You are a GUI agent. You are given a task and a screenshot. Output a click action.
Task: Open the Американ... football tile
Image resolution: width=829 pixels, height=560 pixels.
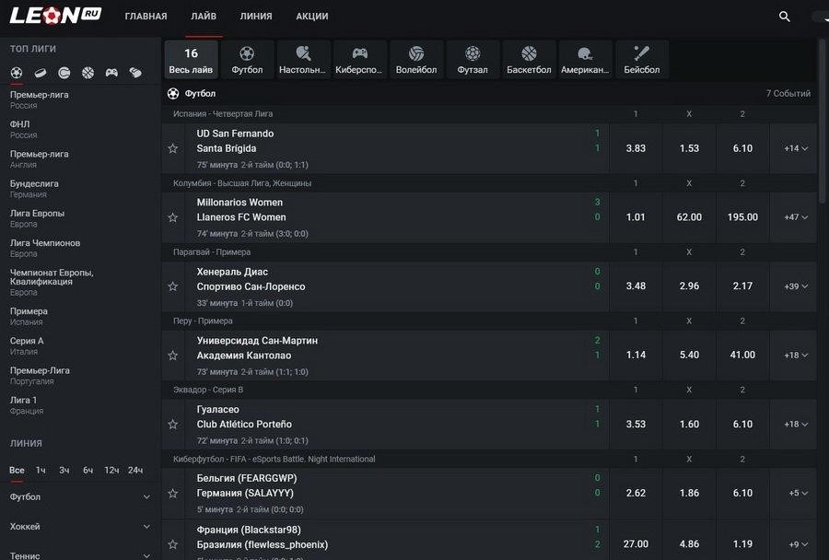(x=585, y=59)
